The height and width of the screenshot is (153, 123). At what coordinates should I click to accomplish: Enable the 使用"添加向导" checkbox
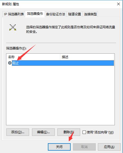[x=84, y=132]
